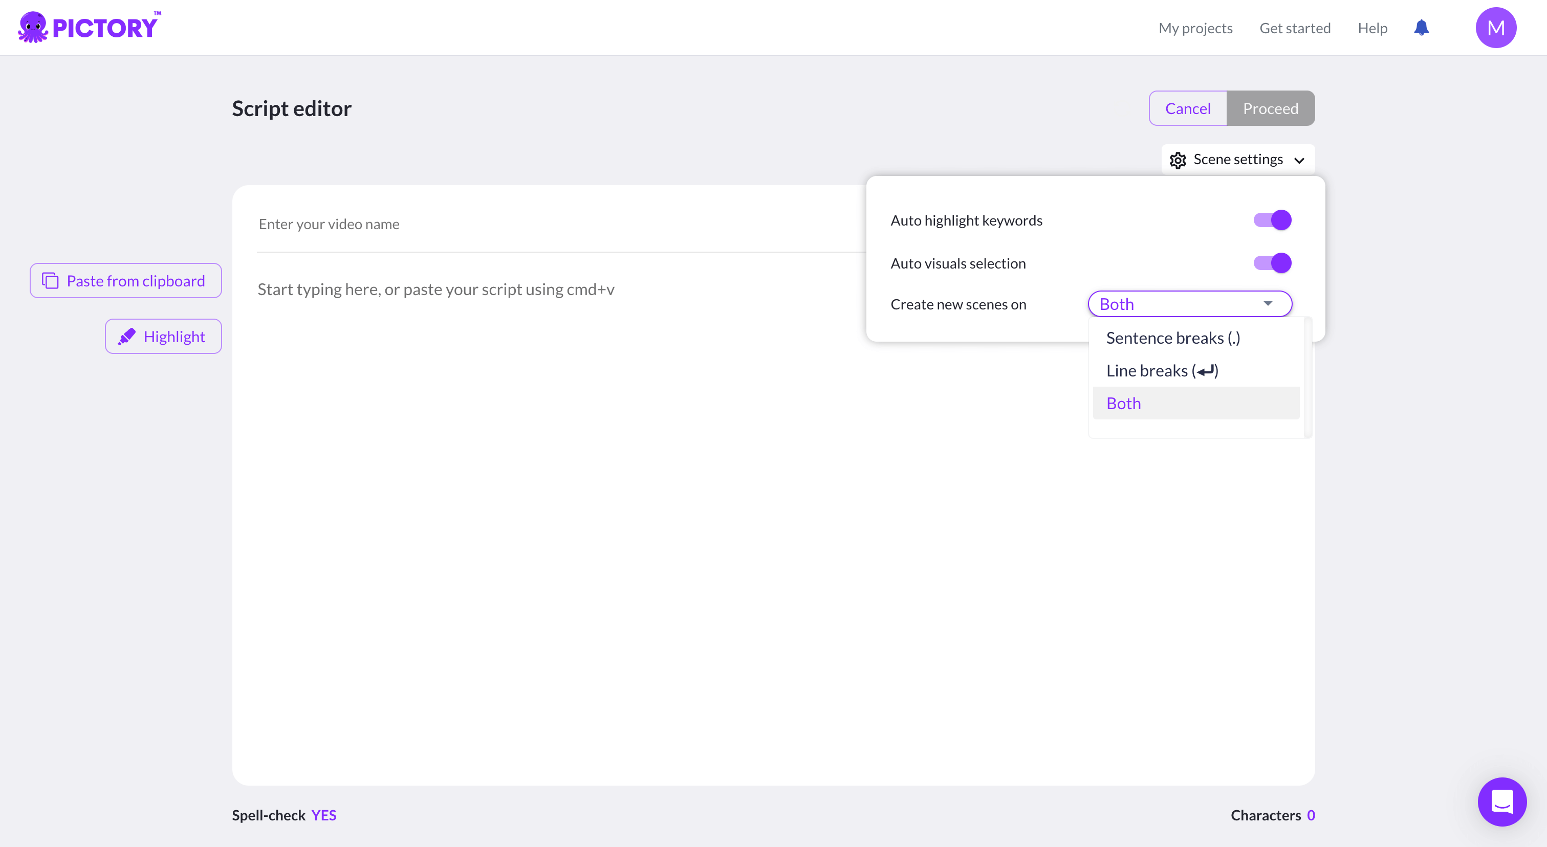Choose Sentence breaks (.) option
This screenshot has height=847, width=1547.
(1172, 338)
